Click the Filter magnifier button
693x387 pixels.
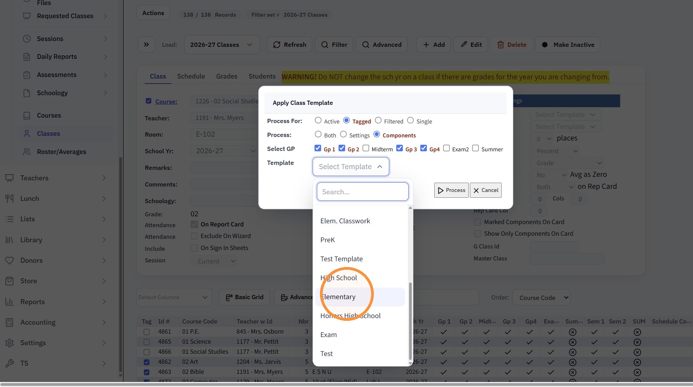pos(334,45)
